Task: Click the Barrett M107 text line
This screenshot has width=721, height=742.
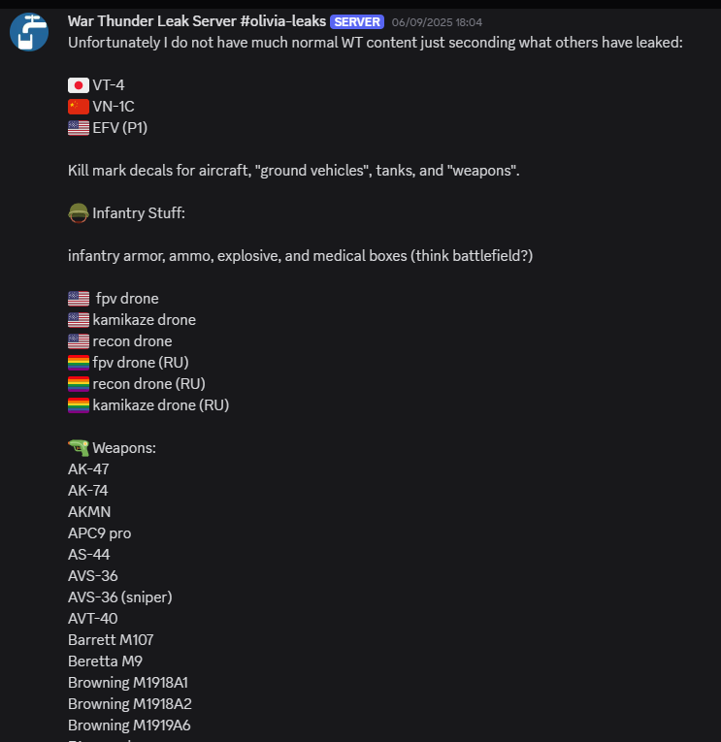Action: click(x=111, y=640)
